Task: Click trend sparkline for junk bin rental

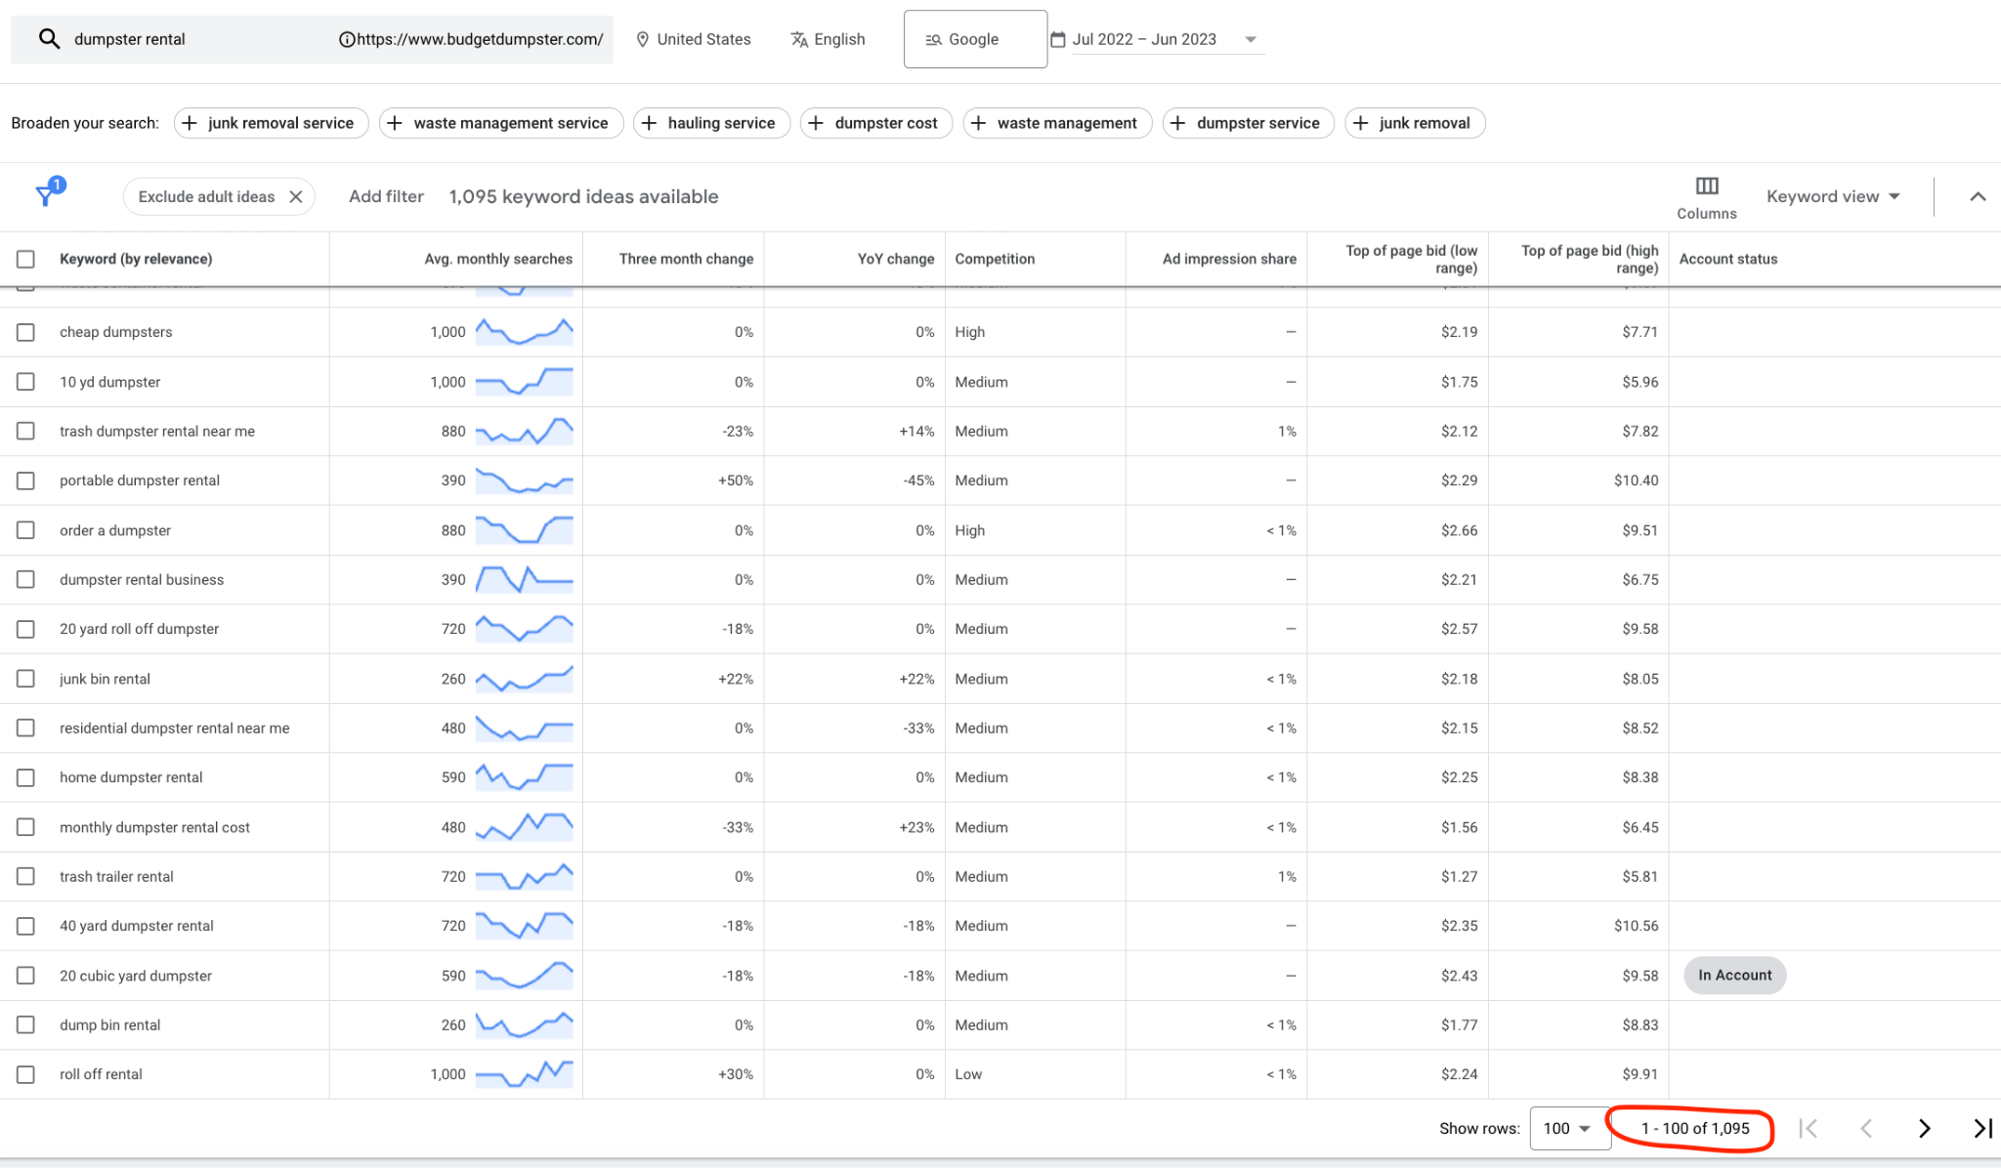Action: tap(524, 679)
